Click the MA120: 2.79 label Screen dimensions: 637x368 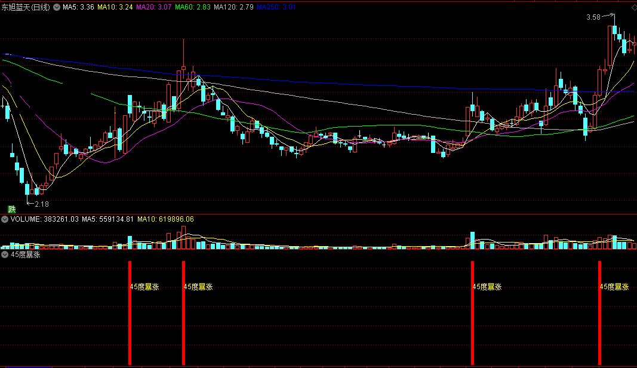(x=233, y=7)
